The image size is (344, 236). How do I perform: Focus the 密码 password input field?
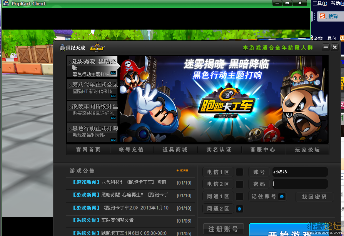300,184
